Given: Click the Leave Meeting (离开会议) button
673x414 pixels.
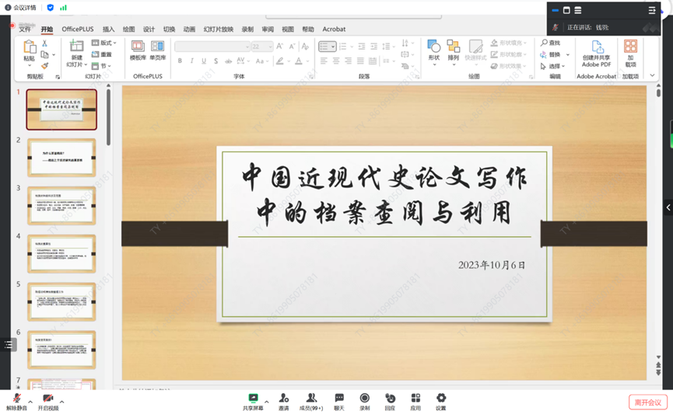Looking at the screenshot, I should pyautogui.click(x=647, y=402).
